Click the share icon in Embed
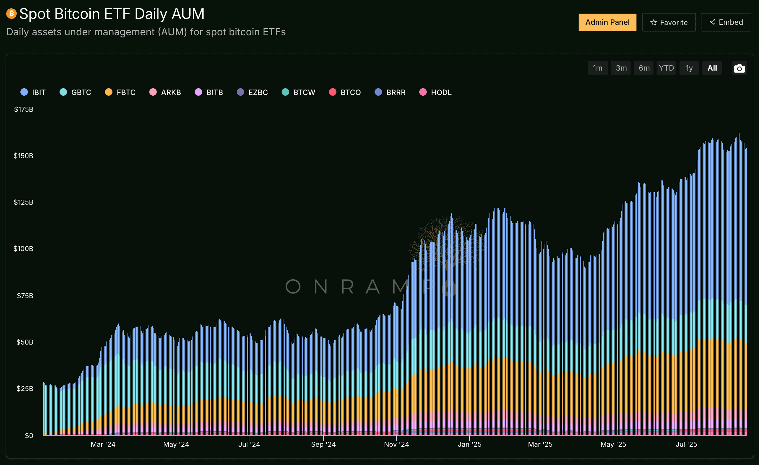The width and height of the screenshot is (759, 465). tap(712, 23)
